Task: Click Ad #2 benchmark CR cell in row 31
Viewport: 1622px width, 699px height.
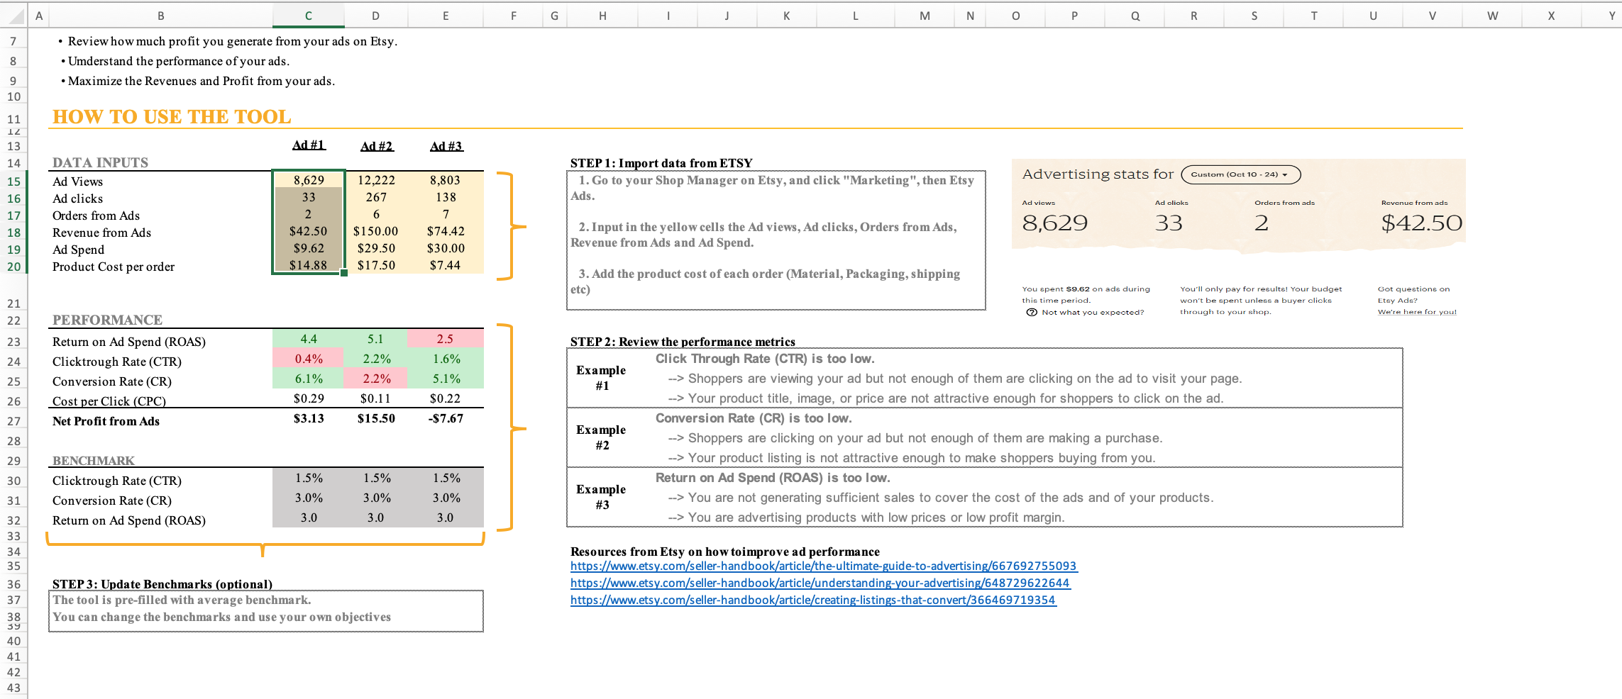Action: [376, 498]
